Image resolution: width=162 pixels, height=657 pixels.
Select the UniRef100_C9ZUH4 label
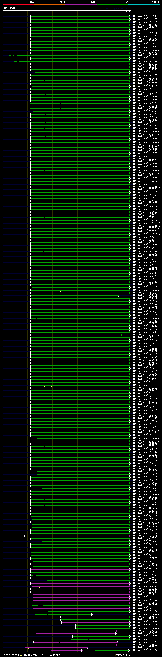(x=145, y=608)
